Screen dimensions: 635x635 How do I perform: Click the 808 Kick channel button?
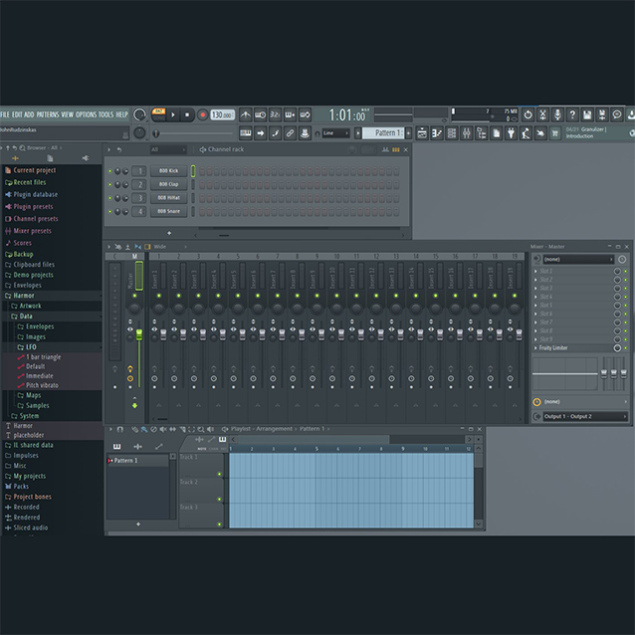pos(169,171)
